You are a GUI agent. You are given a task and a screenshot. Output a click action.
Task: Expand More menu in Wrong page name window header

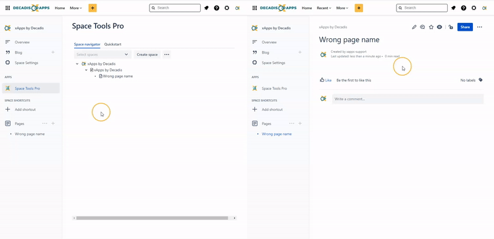pyautogui.click(x=342, y=8)
